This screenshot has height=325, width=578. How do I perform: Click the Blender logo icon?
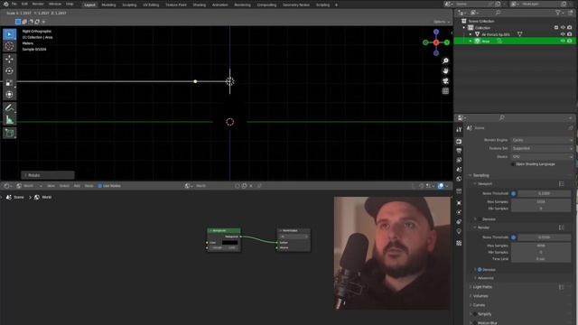[5, 4]
